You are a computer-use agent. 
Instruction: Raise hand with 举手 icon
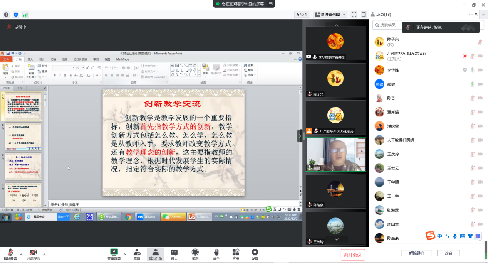216,254
